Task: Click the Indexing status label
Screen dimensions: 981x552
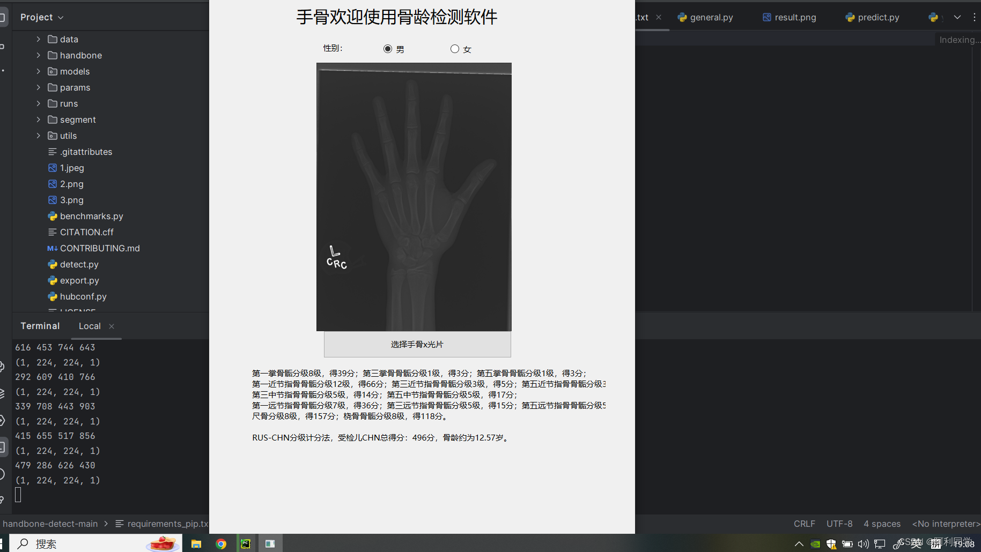Action: pyautogui.click(x=959, y=40)
